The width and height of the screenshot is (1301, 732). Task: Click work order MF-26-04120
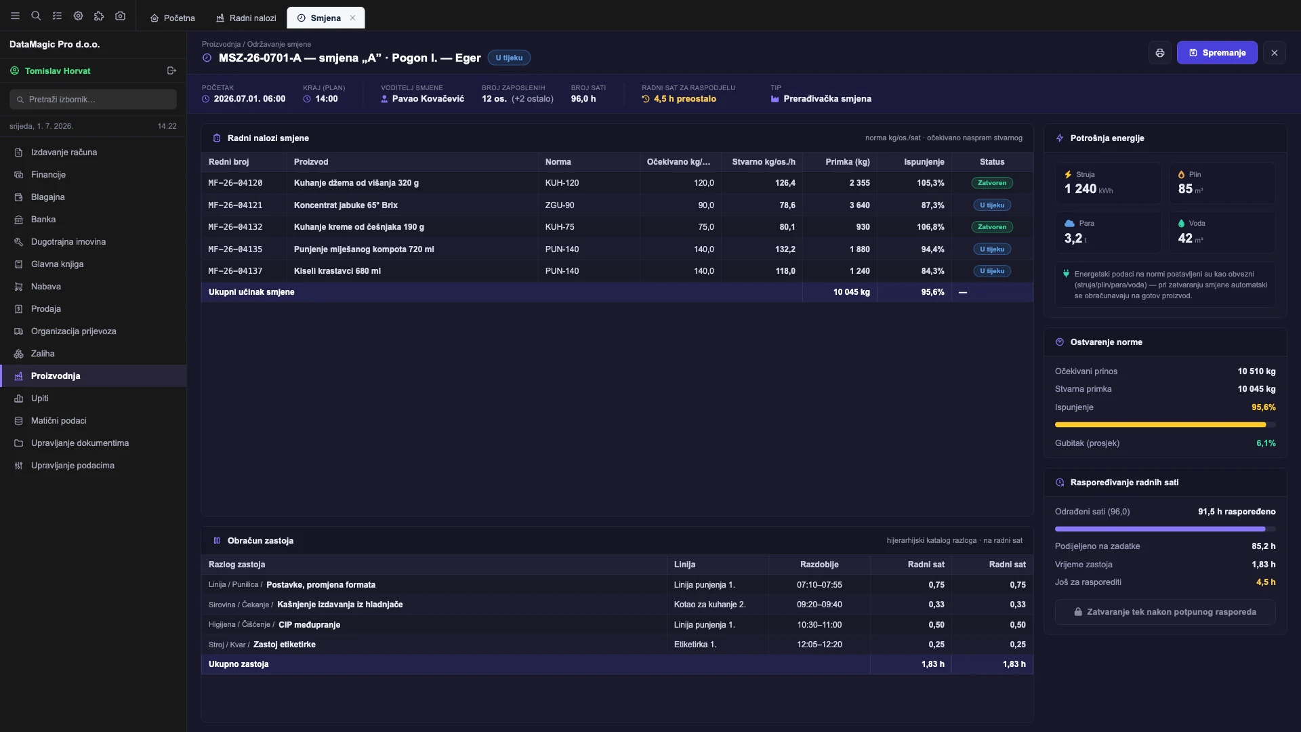point(235,183)
